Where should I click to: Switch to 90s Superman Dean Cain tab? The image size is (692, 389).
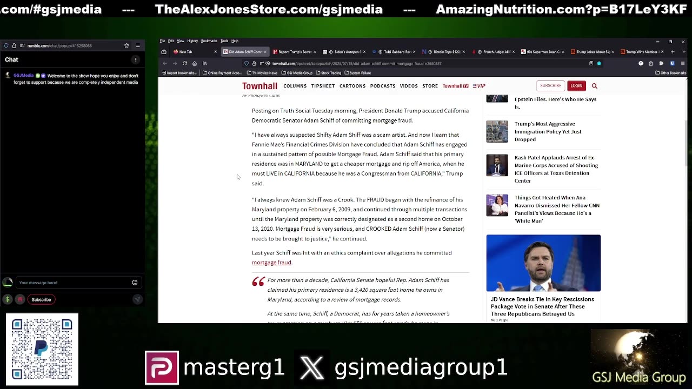coord(543,52)
